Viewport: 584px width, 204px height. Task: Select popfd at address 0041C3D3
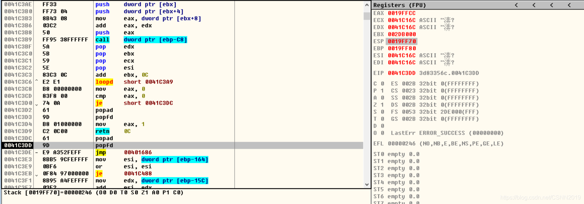pos(104,117)
